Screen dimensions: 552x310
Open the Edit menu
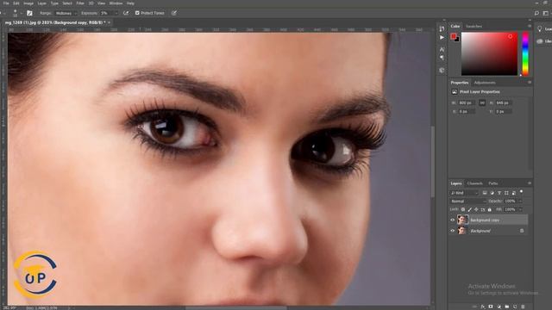16,3
